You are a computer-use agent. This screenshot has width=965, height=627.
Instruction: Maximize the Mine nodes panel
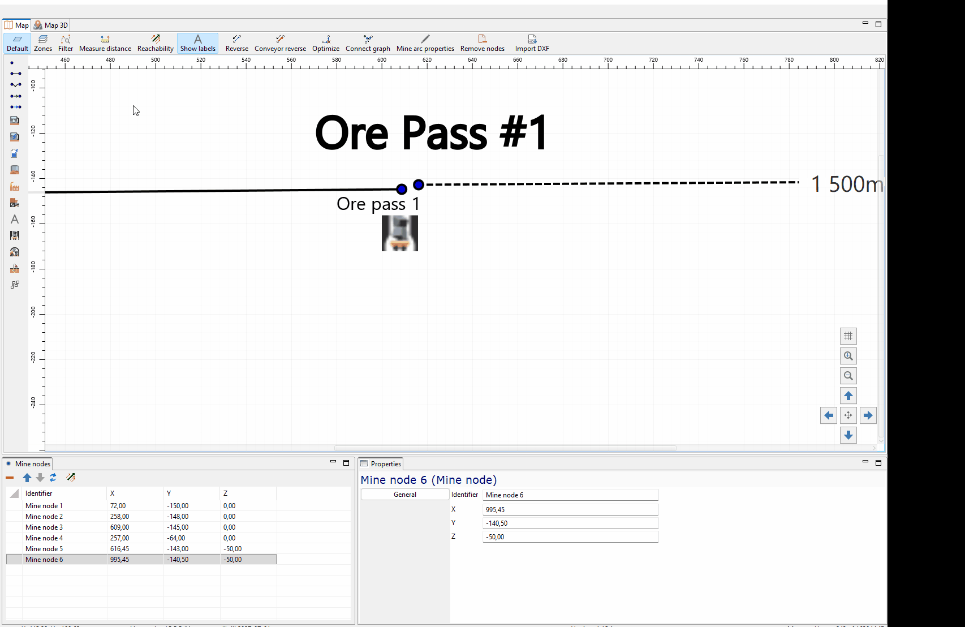pos(346,463)
